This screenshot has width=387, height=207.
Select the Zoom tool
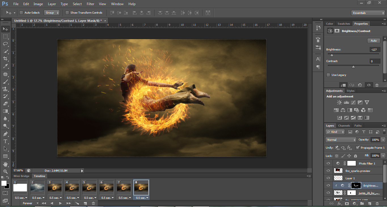pos(5,171)
